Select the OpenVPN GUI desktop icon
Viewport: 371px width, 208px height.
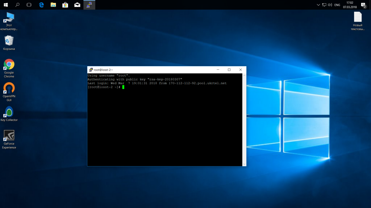point(9,88)
